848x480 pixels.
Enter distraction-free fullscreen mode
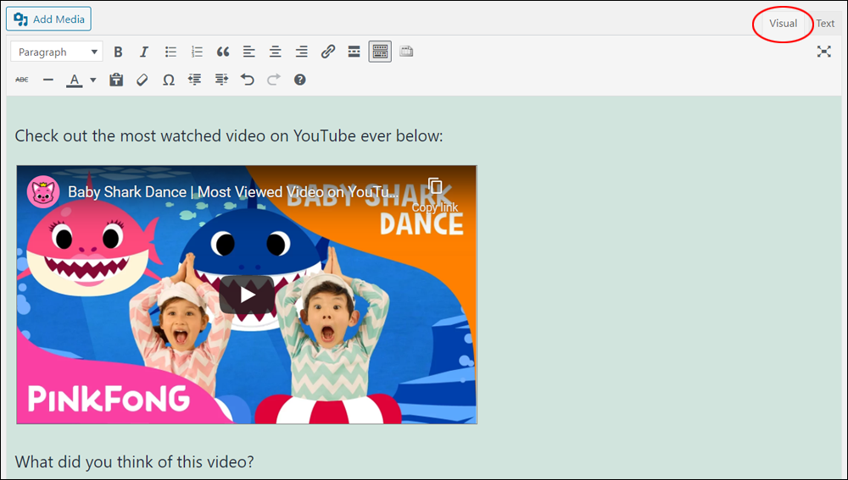pos(823,52)
